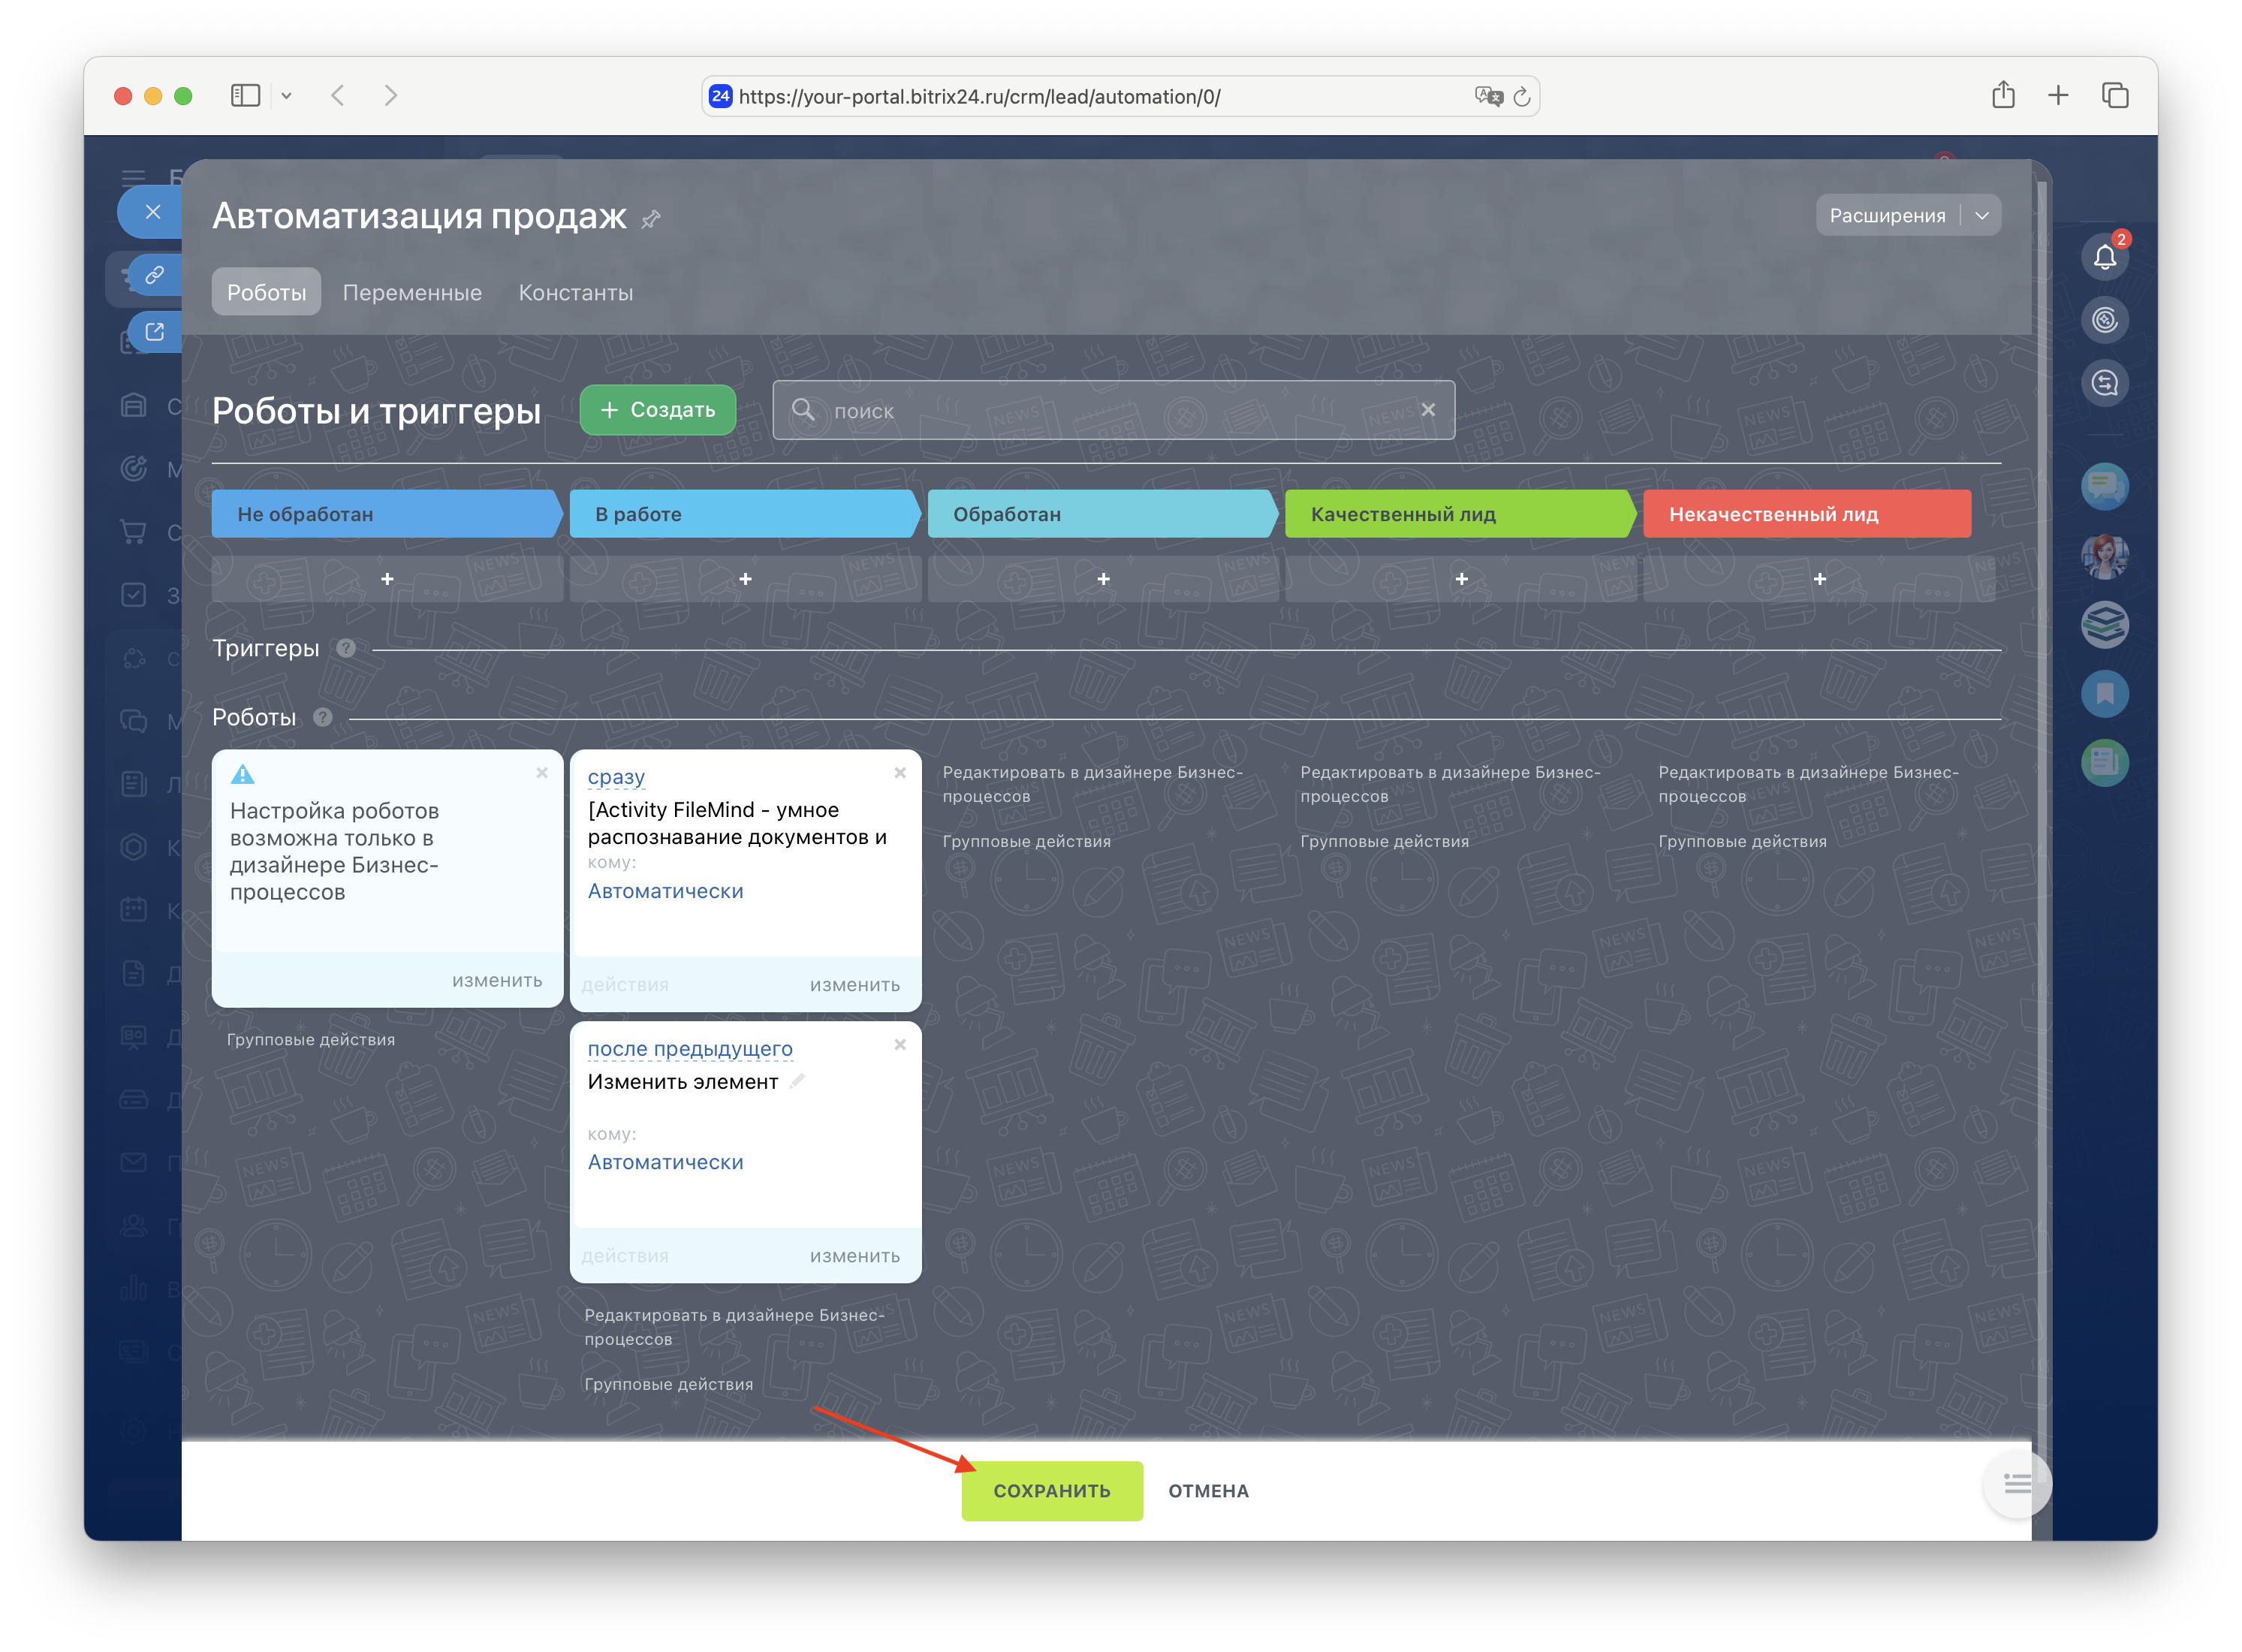
Task: Add robot under Обработан stage plus
Action: pyautogui.click(x=1103, y=579)
